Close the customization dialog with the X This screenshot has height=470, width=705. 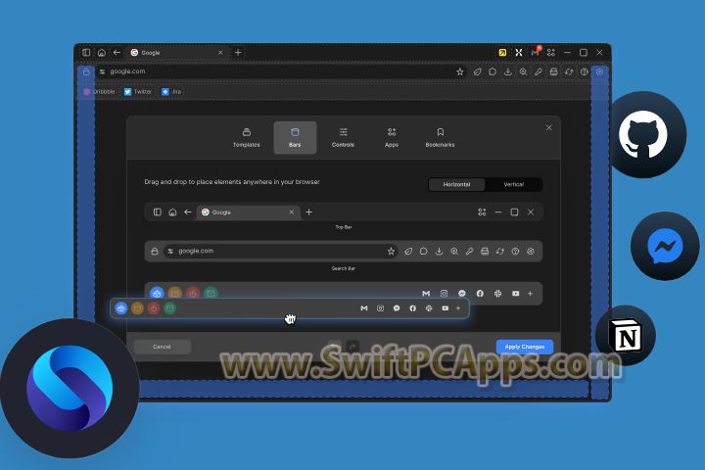pos(549,127)
